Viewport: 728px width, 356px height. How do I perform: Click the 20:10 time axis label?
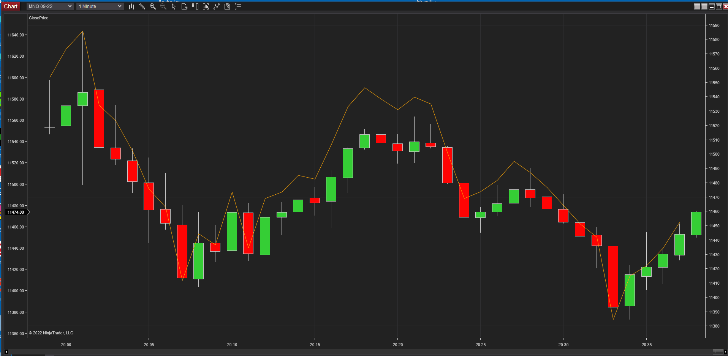pos(232,345)
